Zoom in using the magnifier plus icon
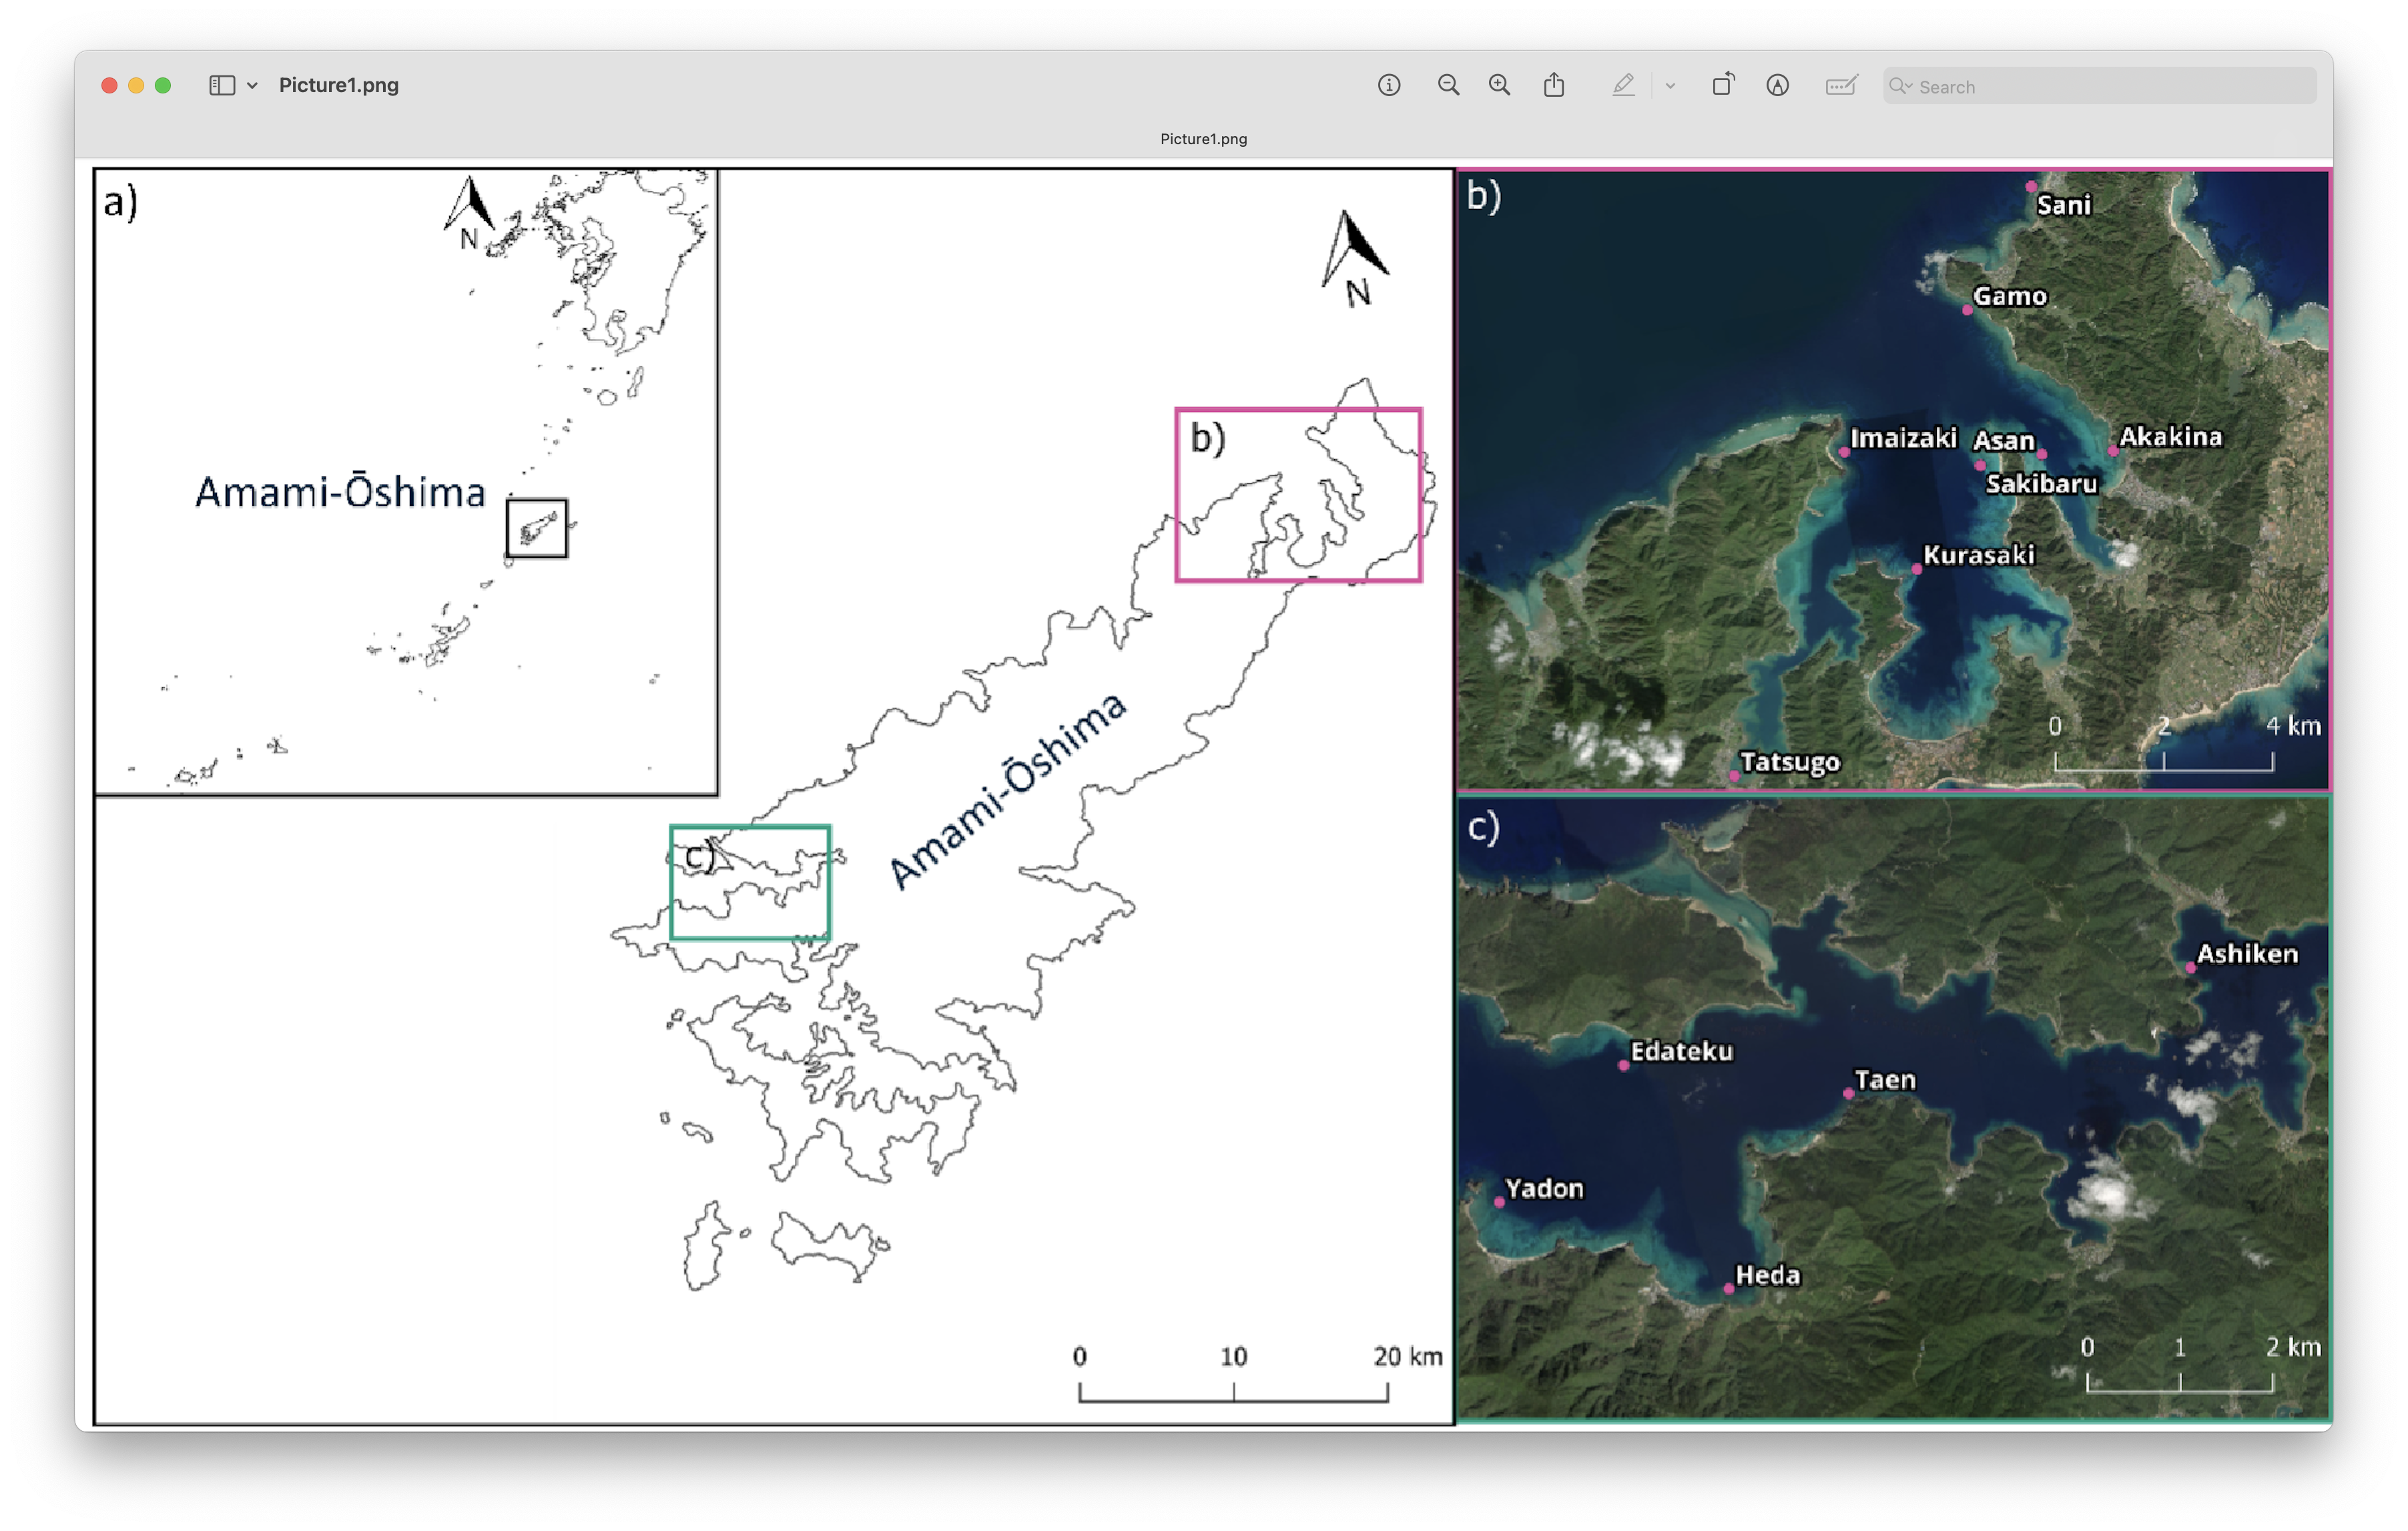This screenshot has width=2408, height=1531. (1499, 86)
